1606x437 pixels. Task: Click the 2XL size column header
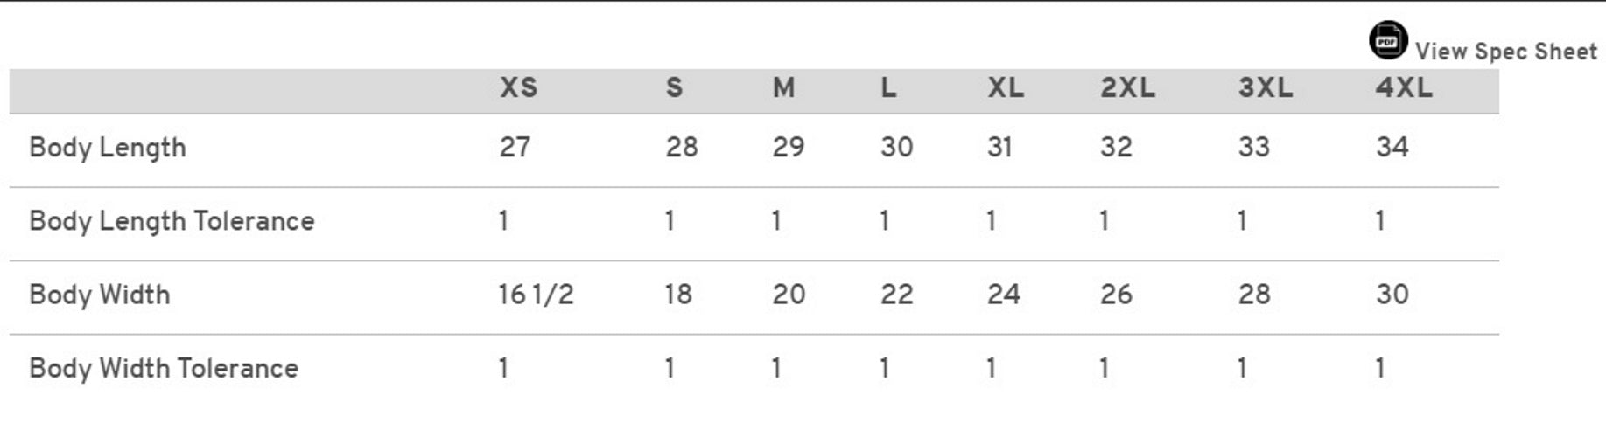coord(1127,87)
